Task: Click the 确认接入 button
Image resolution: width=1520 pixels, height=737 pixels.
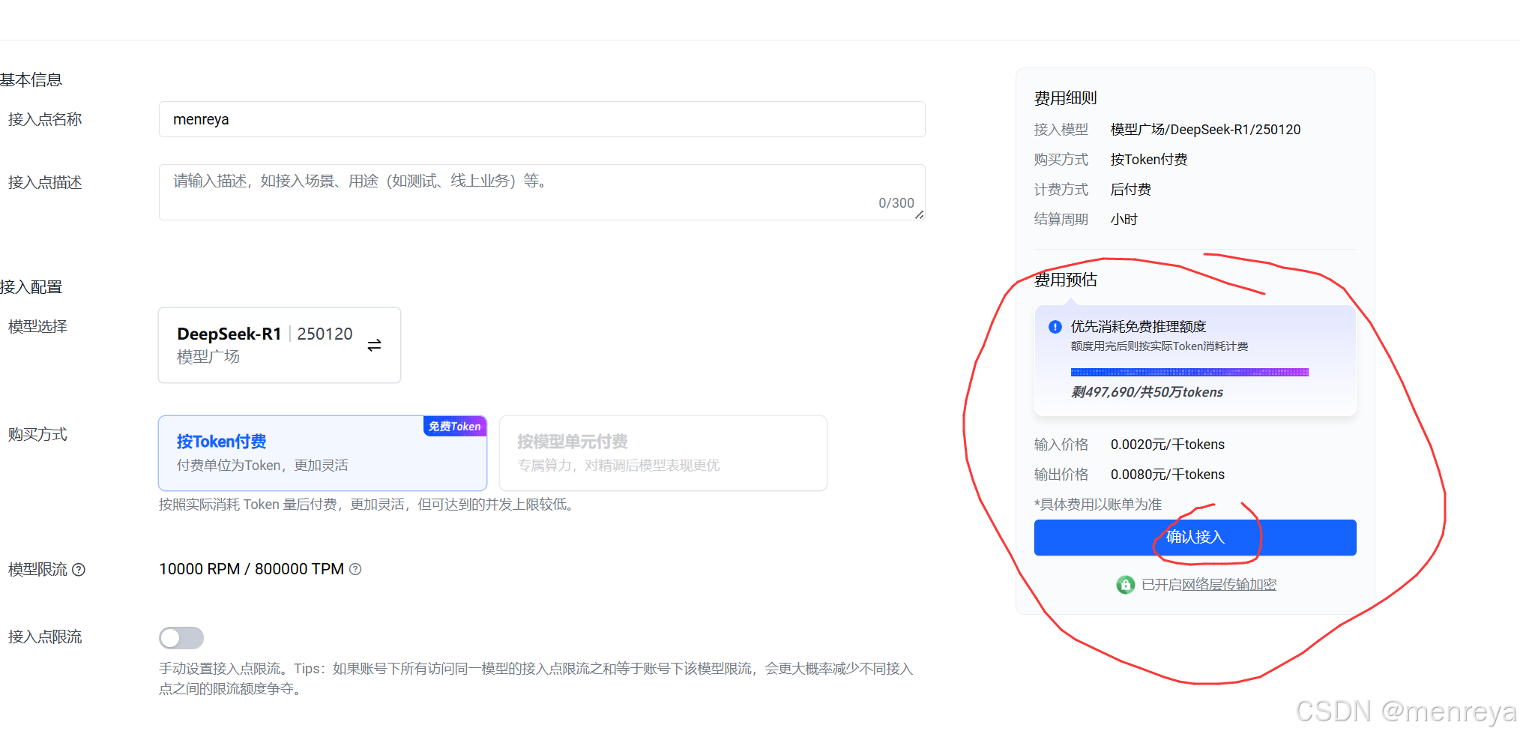Action: pyautogui.click(x=1195, y=538)
